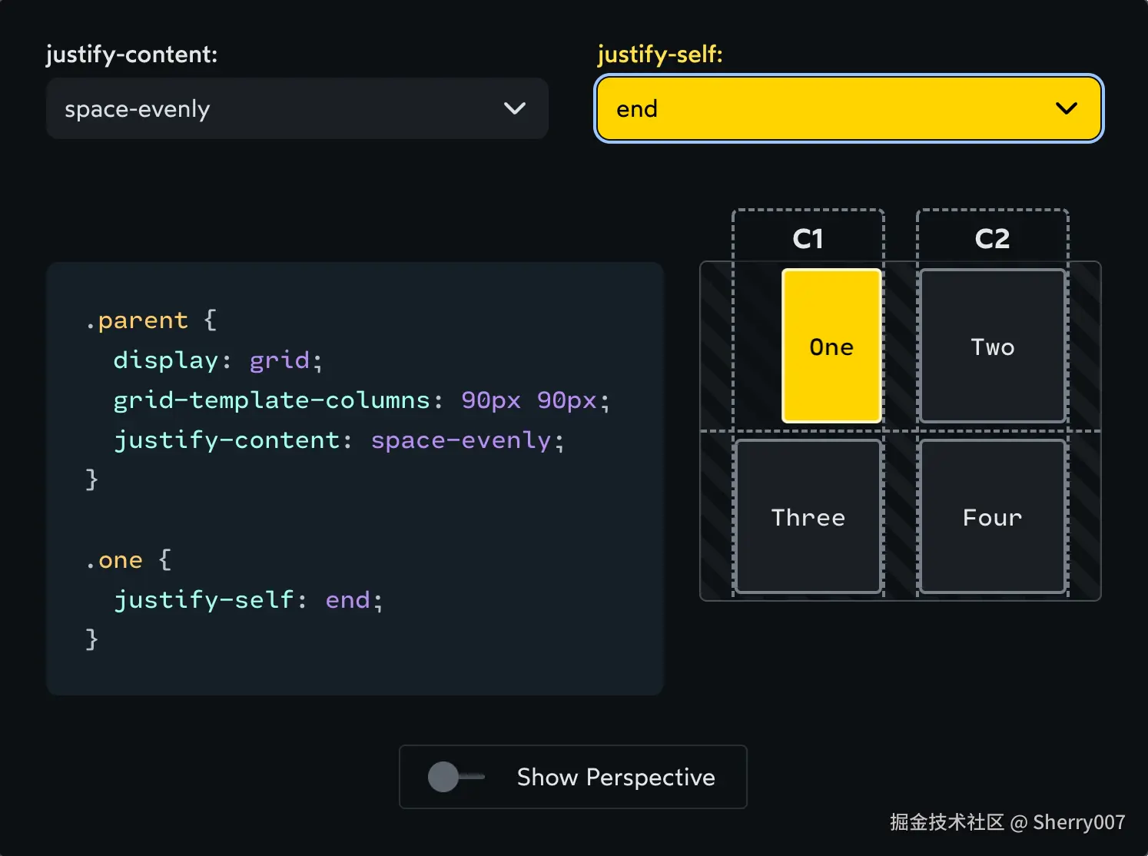Click the justify-self: end code line
The width and height of the screenshot is (1148, 856).
[x=247, y=600]
